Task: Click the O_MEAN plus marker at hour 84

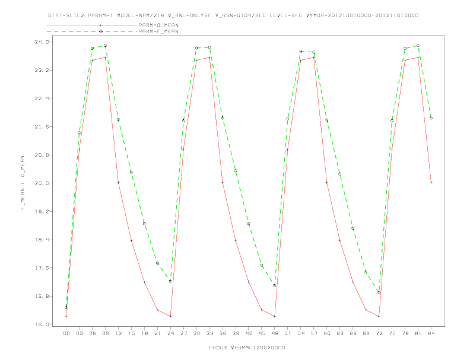Action: click(x=431, y=182)
